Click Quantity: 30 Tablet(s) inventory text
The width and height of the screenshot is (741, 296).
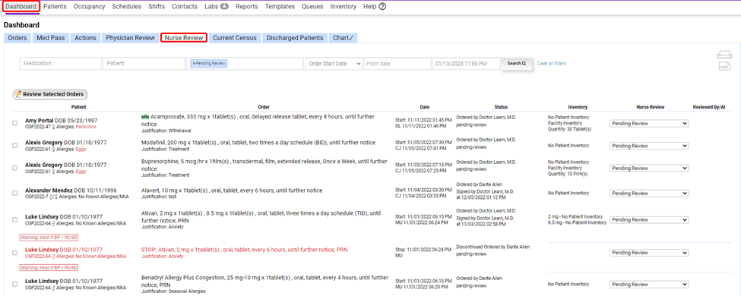click(569, 129)
